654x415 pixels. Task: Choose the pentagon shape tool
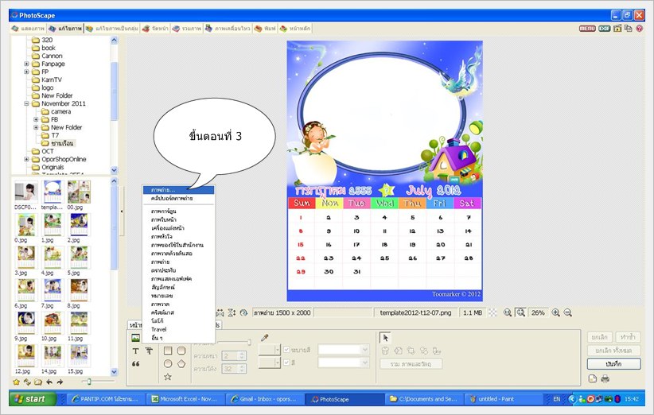tap(181, 364)
